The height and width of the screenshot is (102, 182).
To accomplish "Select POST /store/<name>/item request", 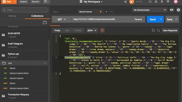I will click(x=24, y=88).
